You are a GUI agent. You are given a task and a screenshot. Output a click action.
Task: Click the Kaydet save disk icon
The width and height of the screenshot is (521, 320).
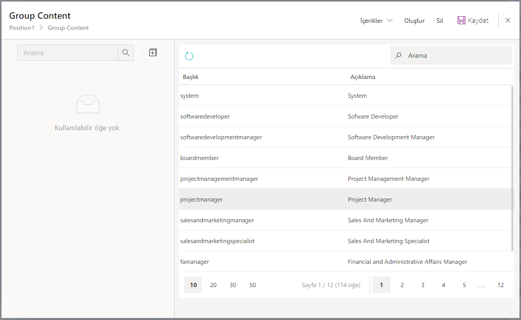461,20
